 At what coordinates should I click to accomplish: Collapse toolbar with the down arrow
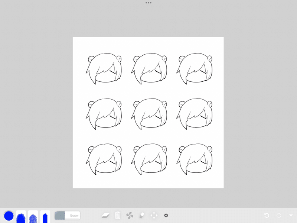pos(291,216)
